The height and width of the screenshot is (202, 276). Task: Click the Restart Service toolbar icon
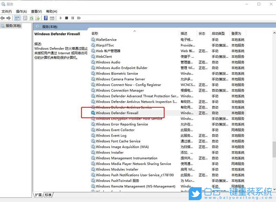tap(79, 18)
